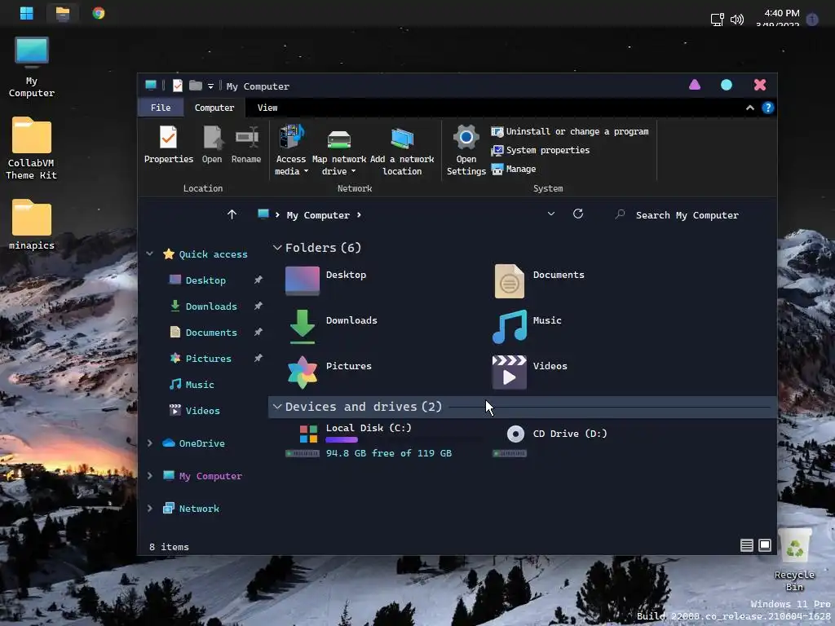Image resolution: width=835 pixels, height=626 pixels.
Task: Open the address bar history dropdown
Action: pyautogui.click(x=551, y=214)
